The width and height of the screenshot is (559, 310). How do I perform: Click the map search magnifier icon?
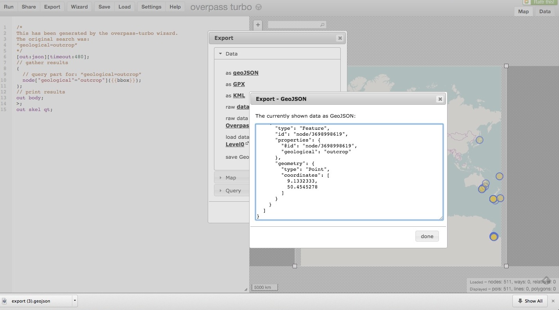tap(322, 25)
